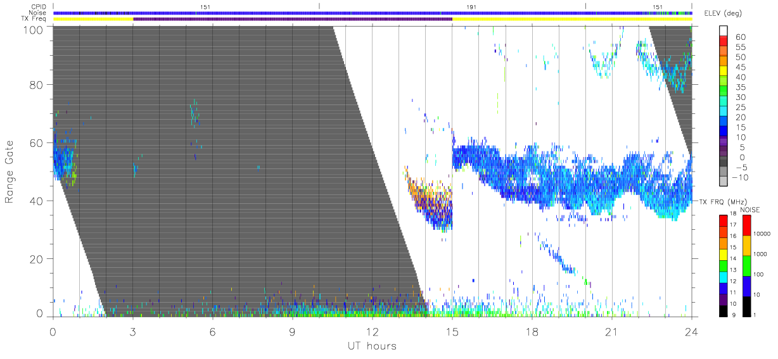
Task: Click the purple segment of TX Freq strip
Action: pos(293,19)
